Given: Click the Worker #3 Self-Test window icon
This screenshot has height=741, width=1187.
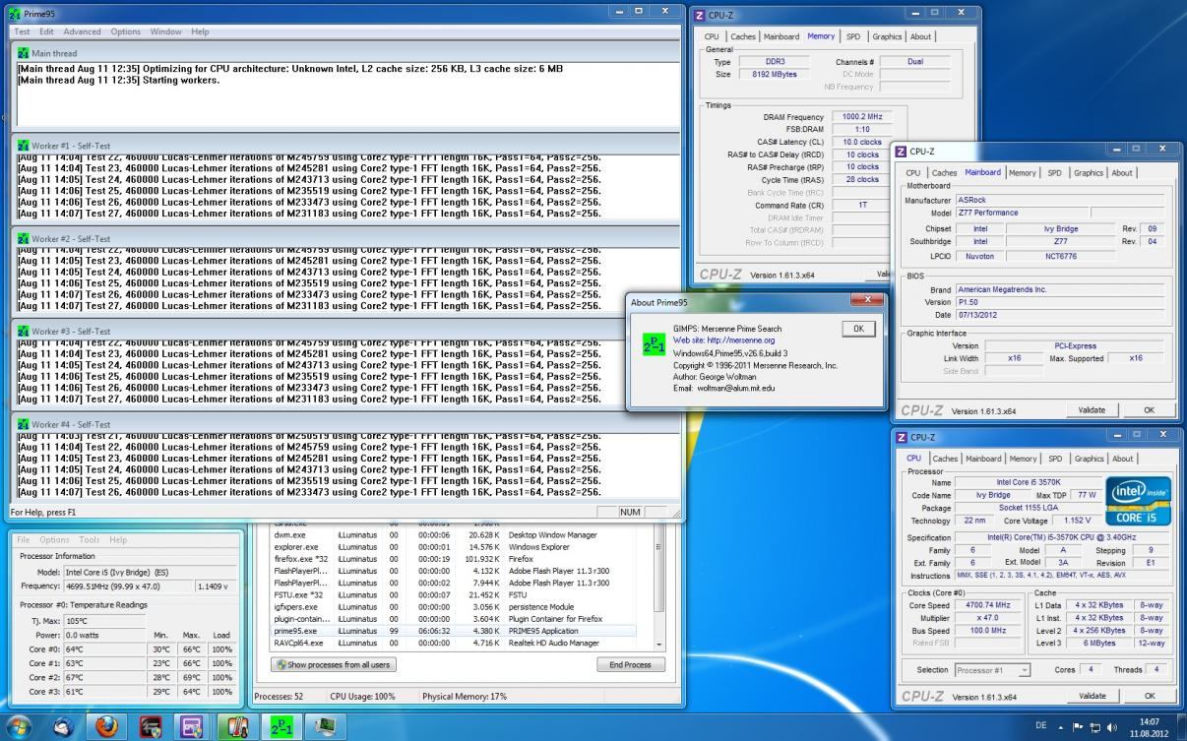Looking at the screenshot, I should (24, 331).
